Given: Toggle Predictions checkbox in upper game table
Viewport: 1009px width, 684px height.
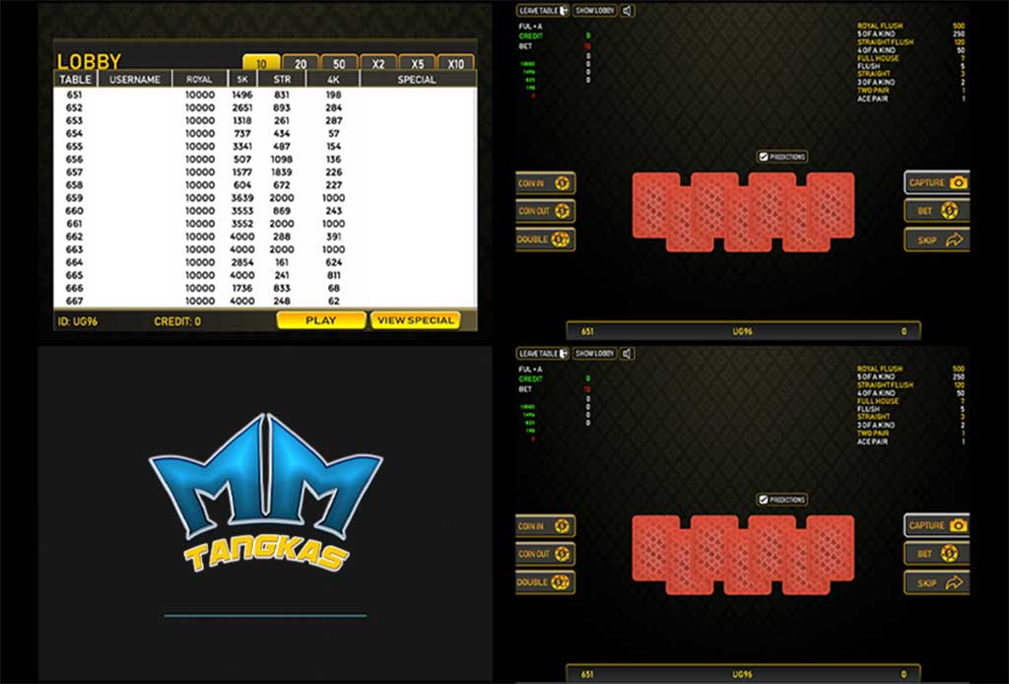Looking at the screenshot, I should 764,157.
